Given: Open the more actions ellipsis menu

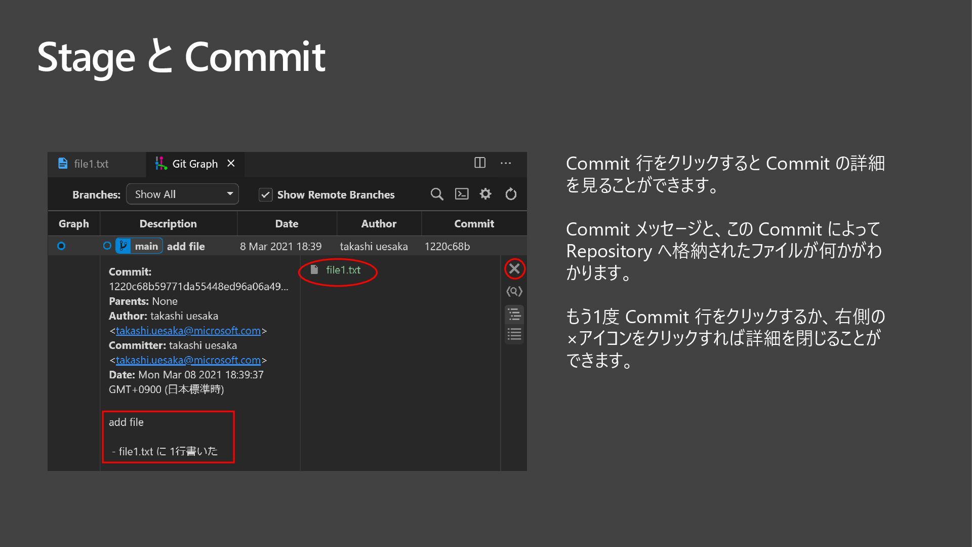Looking at the screenshot, I should [x=506, y=163].
